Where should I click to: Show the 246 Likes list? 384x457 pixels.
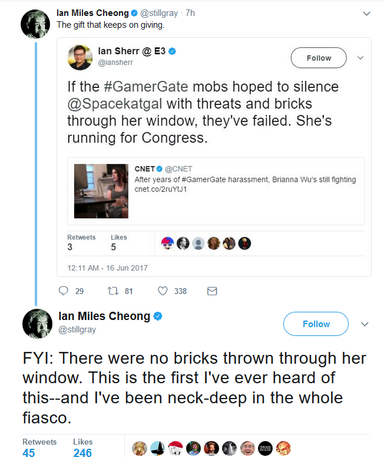82,448
